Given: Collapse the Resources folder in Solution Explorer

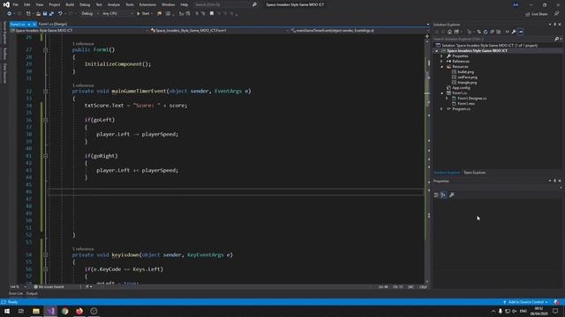Looking at the screenshot, I should (x=441, y=67).
